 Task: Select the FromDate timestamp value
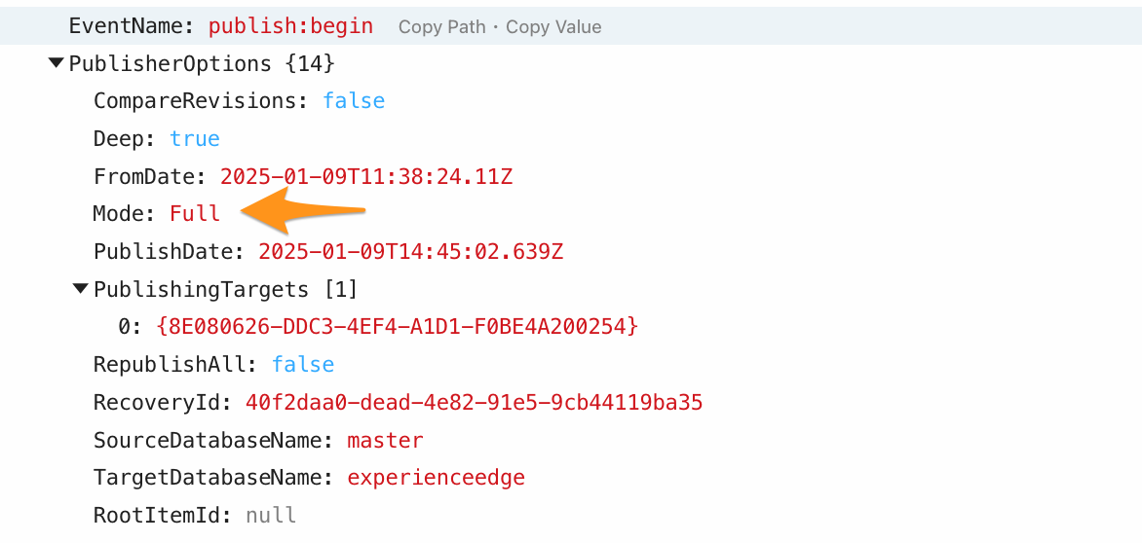pyautogui.click(x=366, y=177)
